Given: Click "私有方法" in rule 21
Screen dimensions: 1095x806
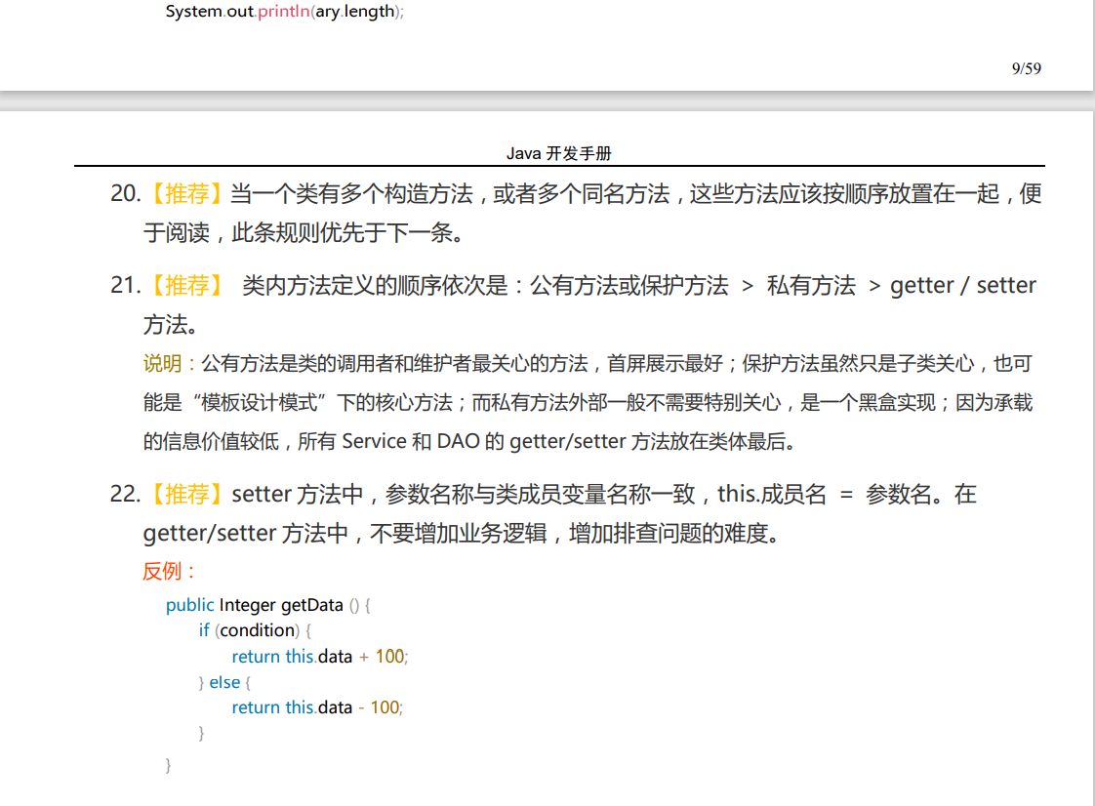Looking at the screenshot, I should [811, 285].
